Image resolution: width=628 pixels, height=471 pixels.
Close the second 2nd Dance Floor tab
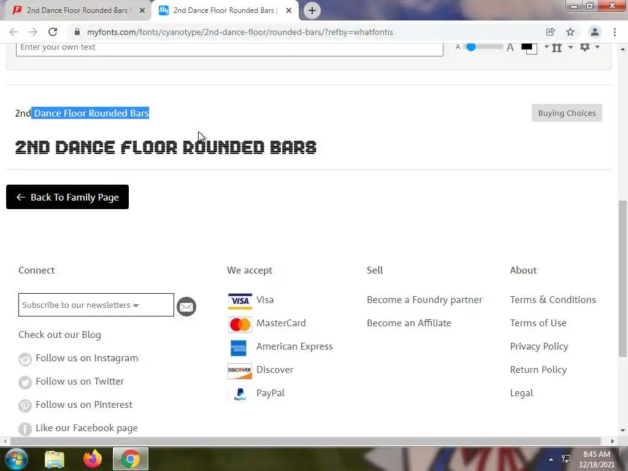coord(289,10)
